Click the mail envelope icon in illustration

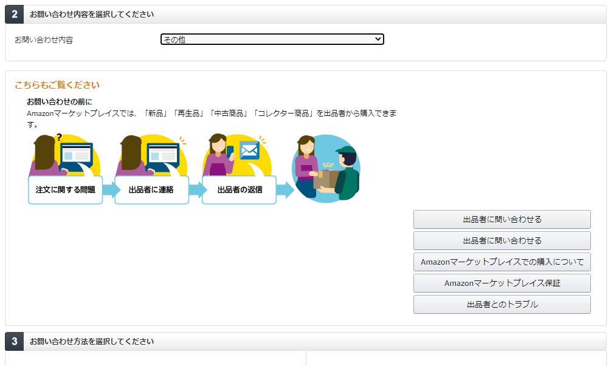point(249,151)
